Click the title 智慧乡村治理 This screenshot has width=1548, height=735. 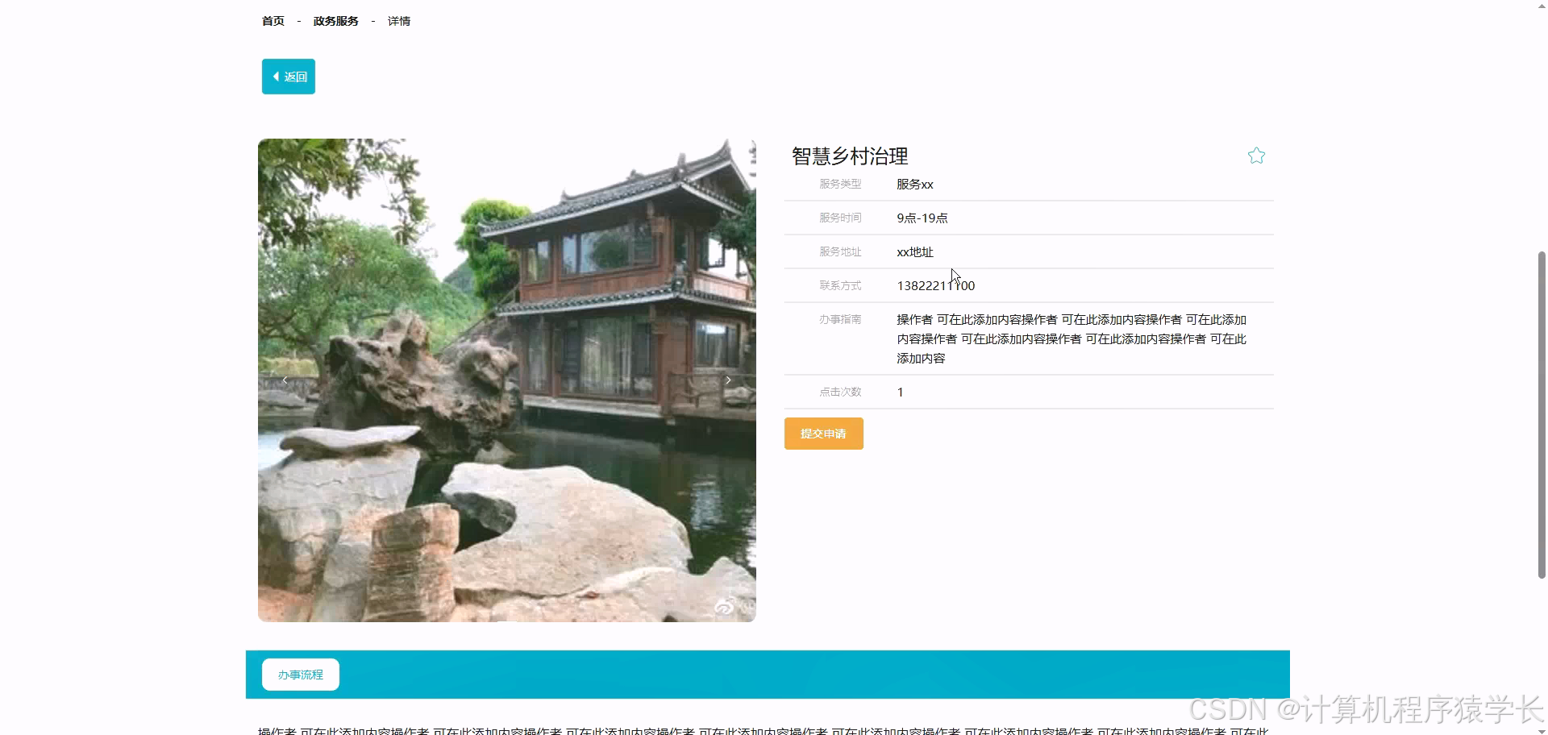[849, 156]
